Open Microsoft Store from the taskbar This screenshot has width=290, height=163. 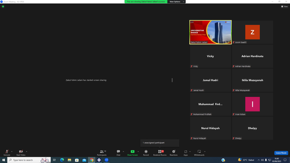77,160
